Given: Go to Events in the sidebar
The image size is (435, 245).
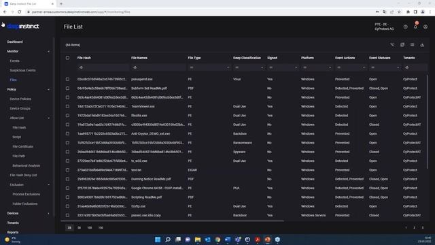Looking at the screenshot, I should (x=14, y=61).
